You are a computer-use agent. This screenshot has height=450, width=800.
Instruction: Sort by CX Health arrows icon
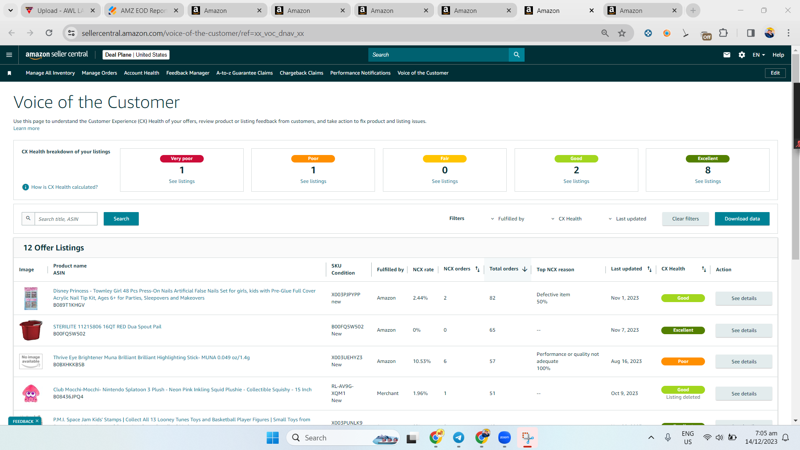[x=704, y=269]
